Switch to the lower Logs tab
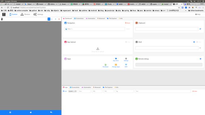Image resolution: width=205 pixels, height=115 pixels. [x=65, y=87]
